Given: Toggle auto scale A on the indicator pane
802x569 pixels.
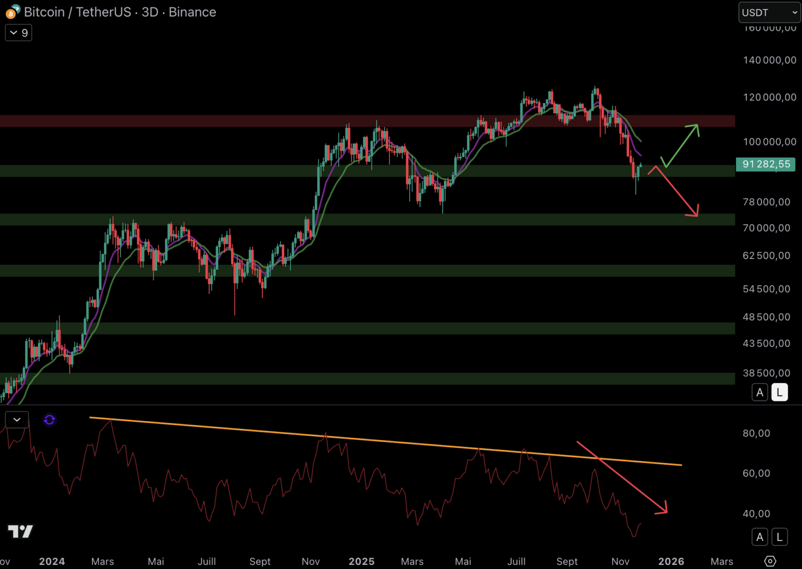Looking at the screenshot, I should click(x=759, y=537).
